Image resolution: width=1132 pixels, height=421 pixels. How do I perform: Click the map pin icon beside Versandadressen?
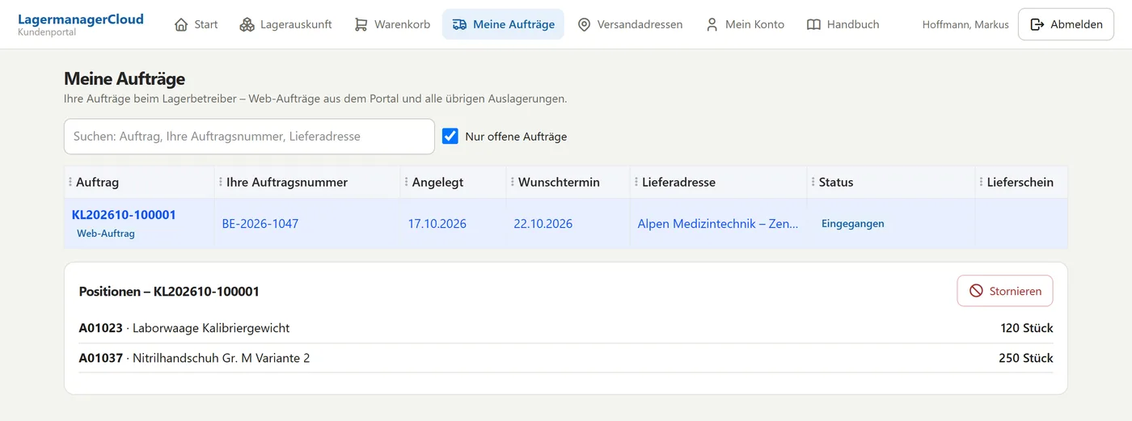pyautogui.click(x=584, y=24)
